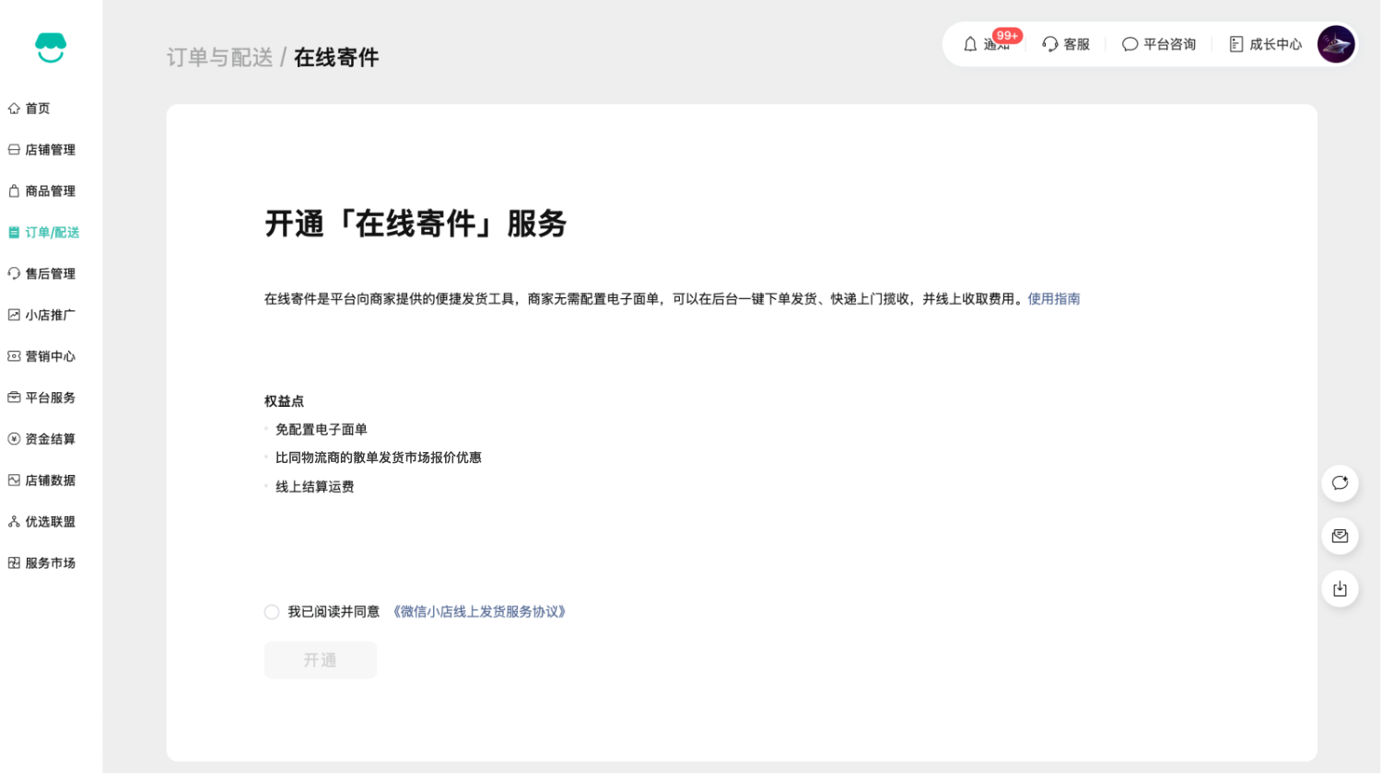Click the platform consultation chat bubble
This screenshot has width=1382, height=775.
[1130, 44]
